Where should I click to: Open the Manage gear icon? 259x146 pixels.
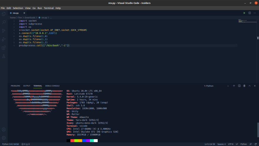tap(4, 138)
